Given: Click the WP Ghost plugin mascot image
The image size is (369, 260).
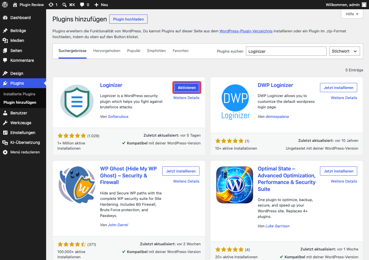Looking at the screenshot, I should click(x=77, y=185).
